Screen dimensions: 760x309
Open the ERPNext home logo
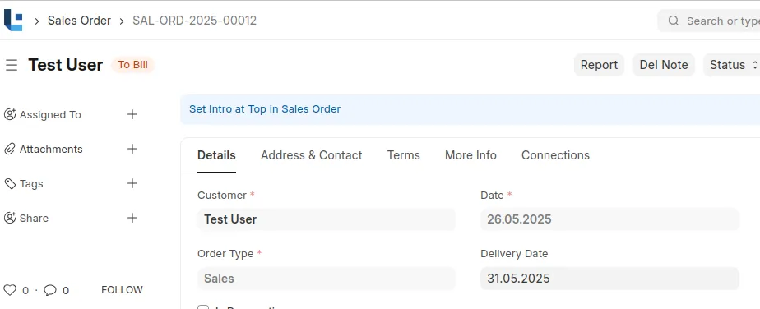[x=13, y=21]
